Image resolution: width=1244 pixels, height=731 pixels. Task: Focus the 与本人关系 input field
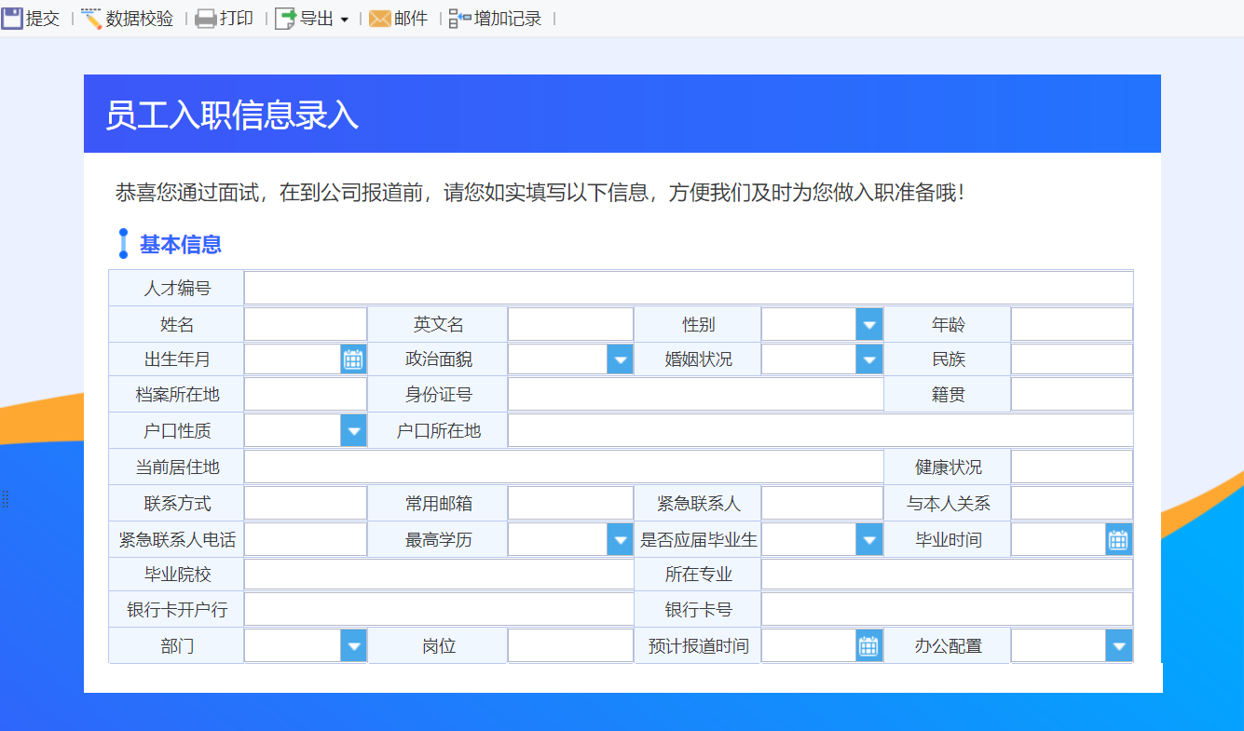1072,503
